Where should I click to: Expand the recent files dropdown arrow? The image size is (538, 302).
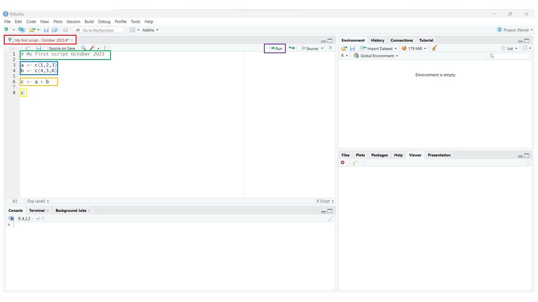pyautogui.click(x=38, y=30)
